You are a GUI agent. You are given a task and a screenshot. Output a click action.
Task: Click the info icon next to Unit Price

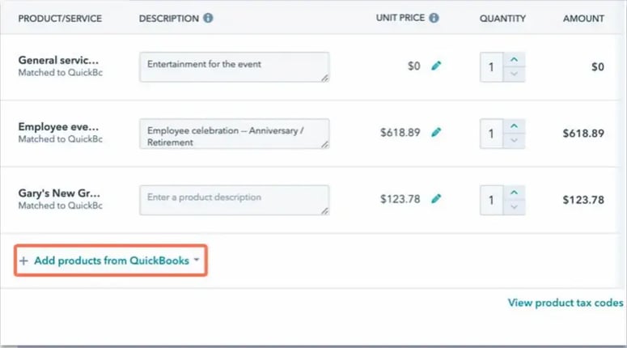(434, 18)
